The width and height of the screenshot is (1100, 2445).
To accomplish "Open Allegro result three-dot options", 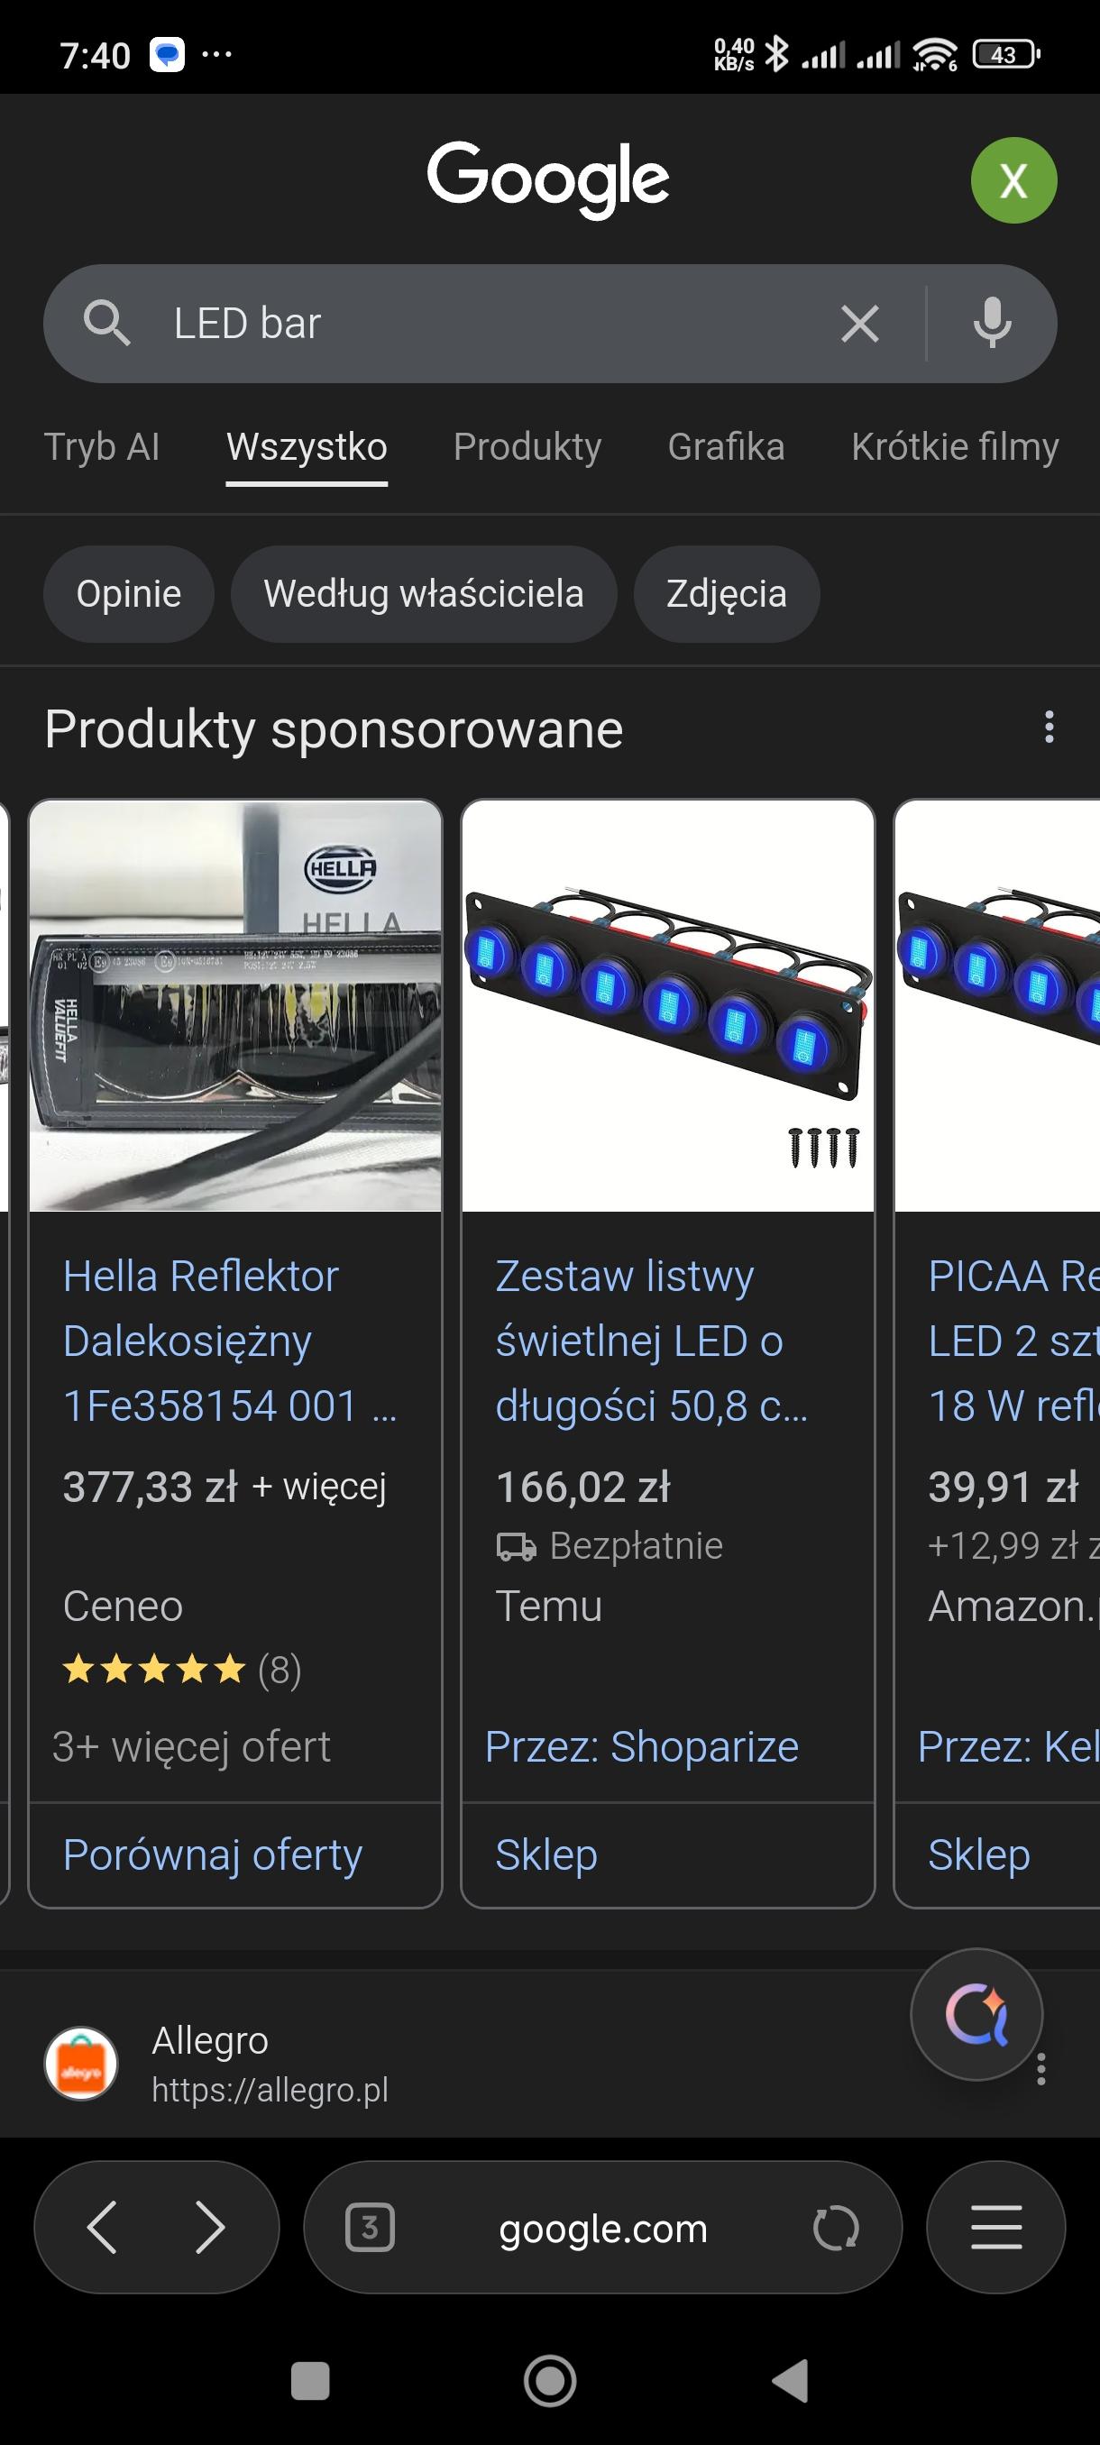I will tap(1041, 2069).
